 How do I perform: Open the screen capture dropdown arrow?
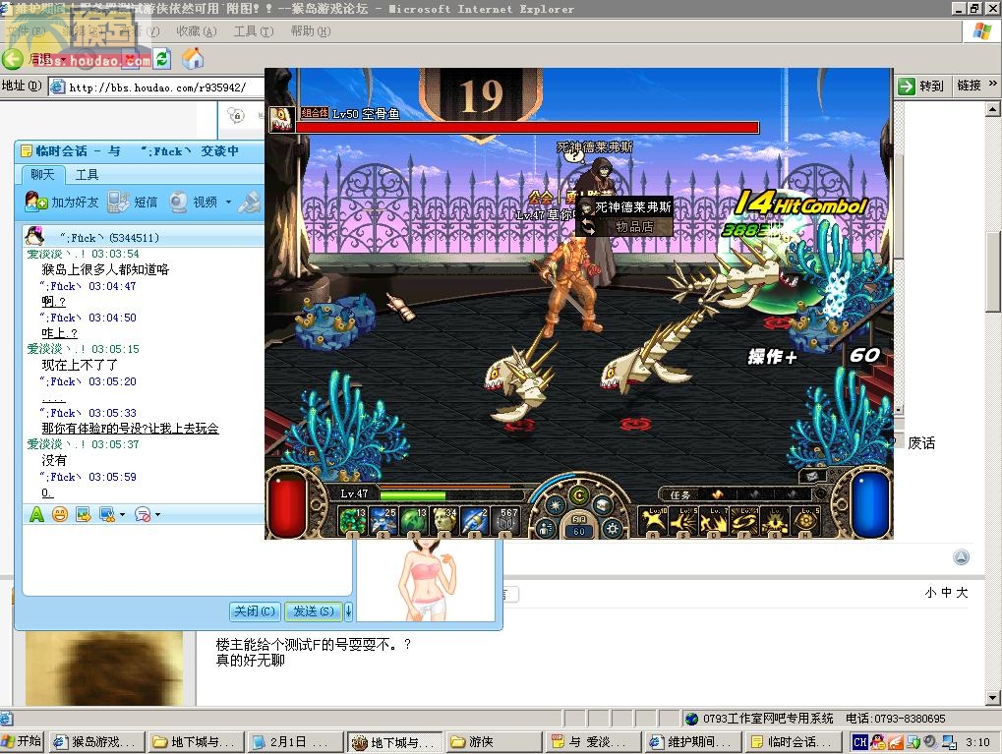click(122, 514)
